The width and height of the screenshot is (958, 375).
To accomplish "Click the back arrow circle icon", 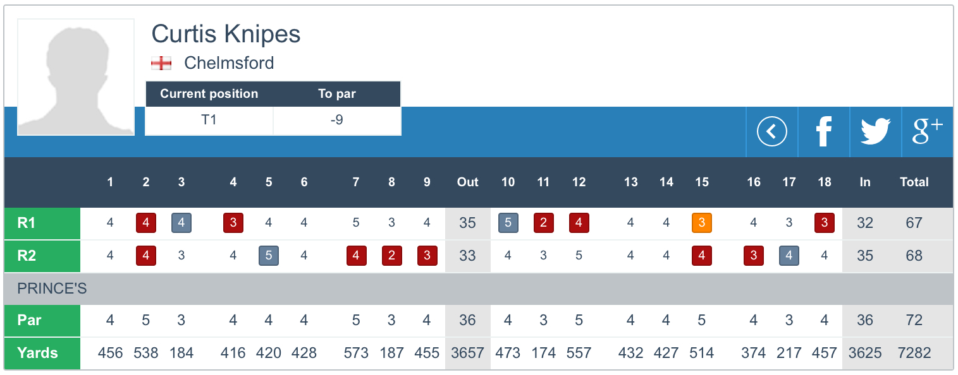I will click(771, 132).
